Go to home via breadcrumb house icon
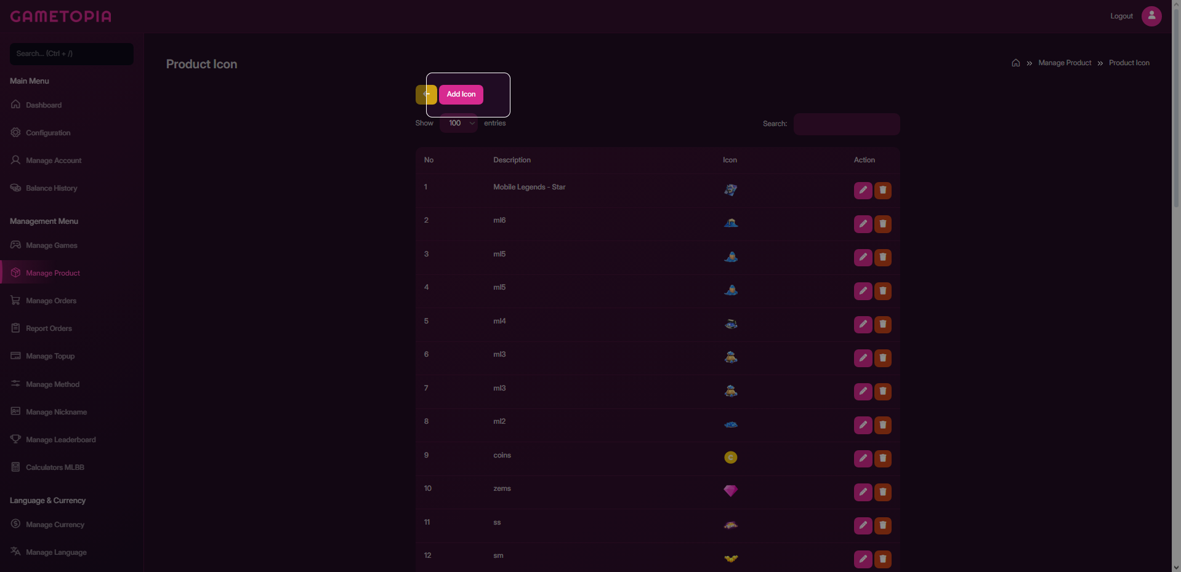The image size is (1181, 572). click(x=1016, y=63)
